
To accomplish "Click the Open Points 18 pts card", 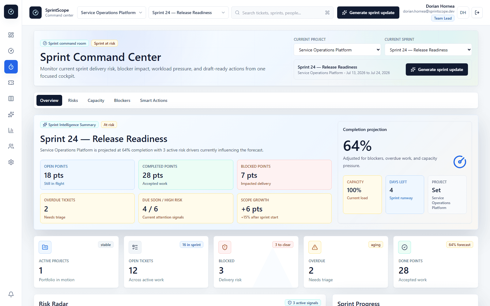I will click(x=87, y=175).
